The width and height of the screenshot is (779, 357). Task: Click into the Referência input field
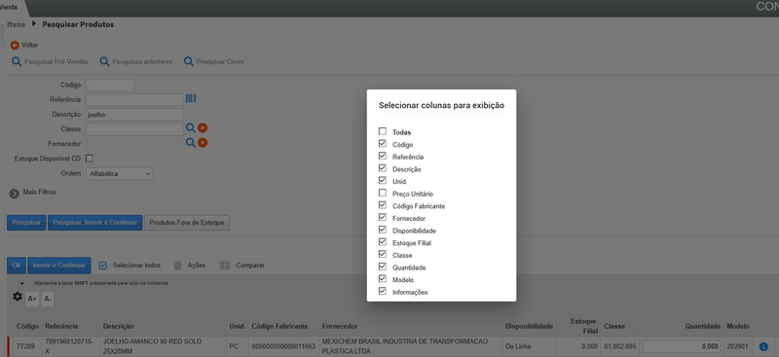(x=134, y=99)
